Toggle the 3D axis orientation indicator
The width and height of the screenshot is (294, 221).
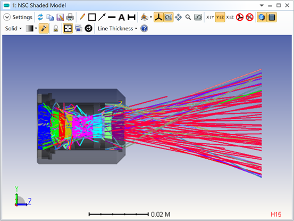coord(158,17)
